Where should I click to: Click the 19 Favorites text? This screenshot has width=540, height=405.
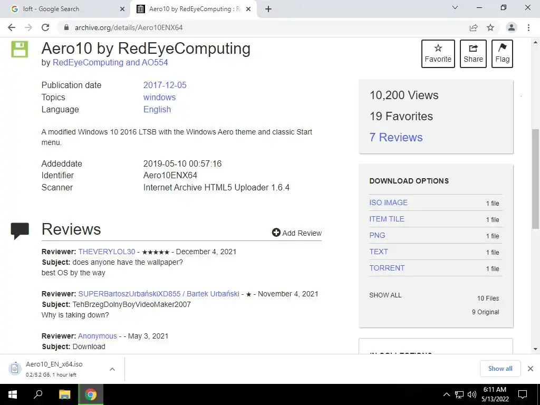coord(401,116)
